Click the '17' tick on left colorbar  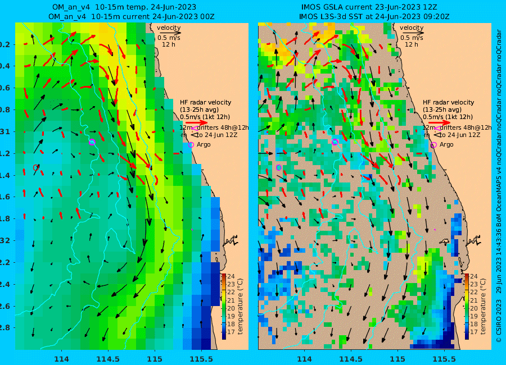(231, 332)
